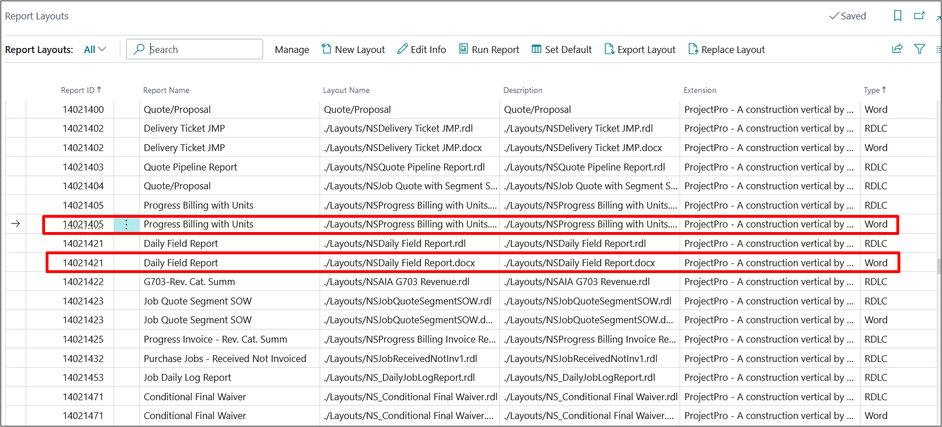Open the Manage menu
The image size is (942, 427).
tap(292, 50)
